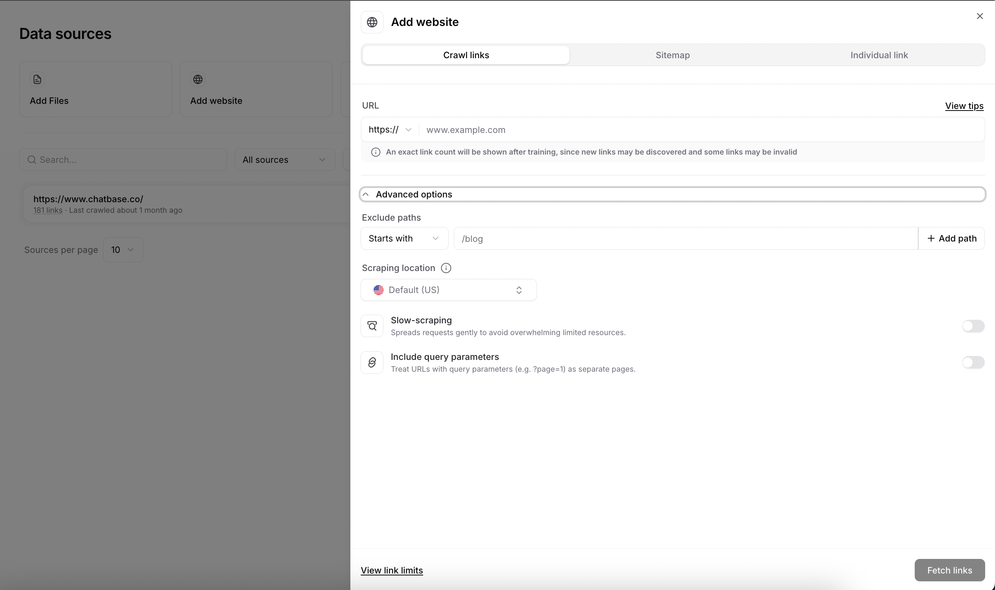Click the Slow-scraping magnifier icon

click(x=372, y=326)
